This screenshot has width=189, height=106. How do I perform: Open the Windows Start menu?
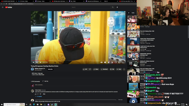[2, 105]
